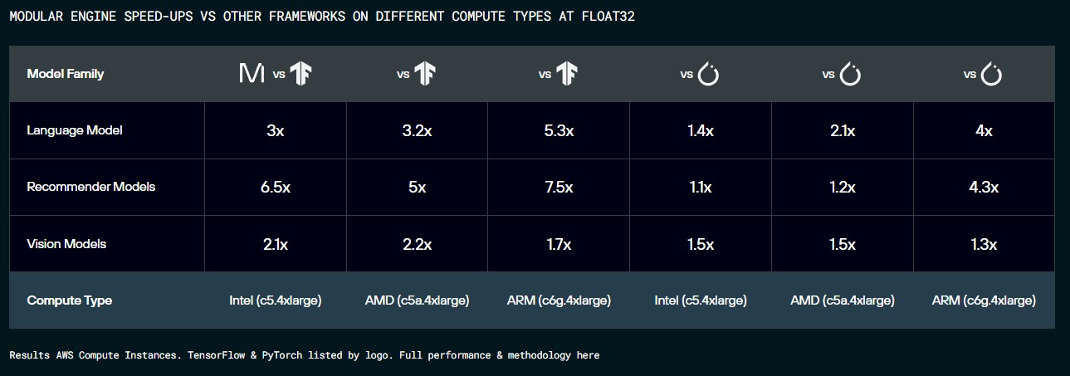Click the Modular M logo in the header
1070x376 pixels.
point(252,74)
